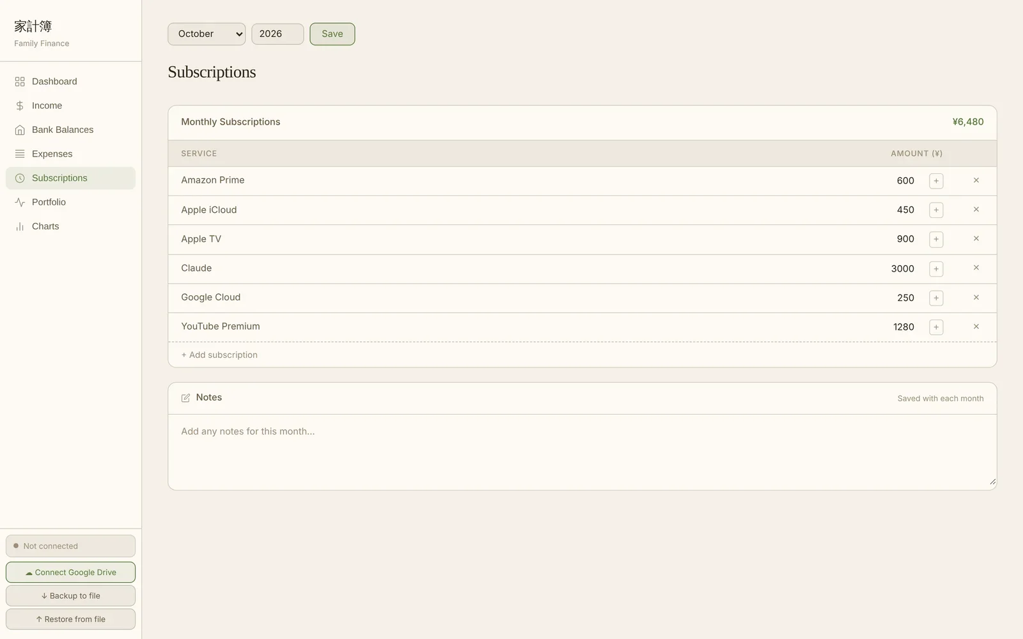Image resolution: width=1023 pixels, height=639 pixels.
Task: Click the ¥6,480 monthly total
Action: (x=968, y=122)
